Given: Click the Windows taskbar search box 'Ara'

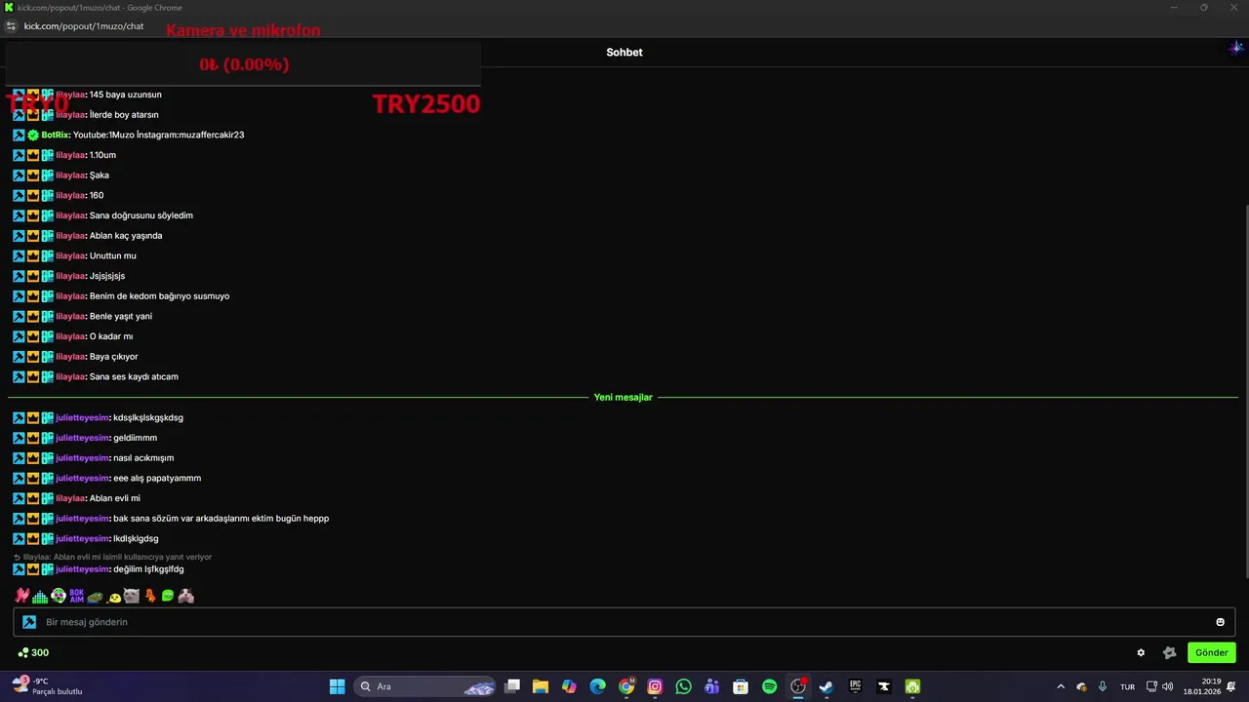Looking at the screenshot, I should pos(423,686).
